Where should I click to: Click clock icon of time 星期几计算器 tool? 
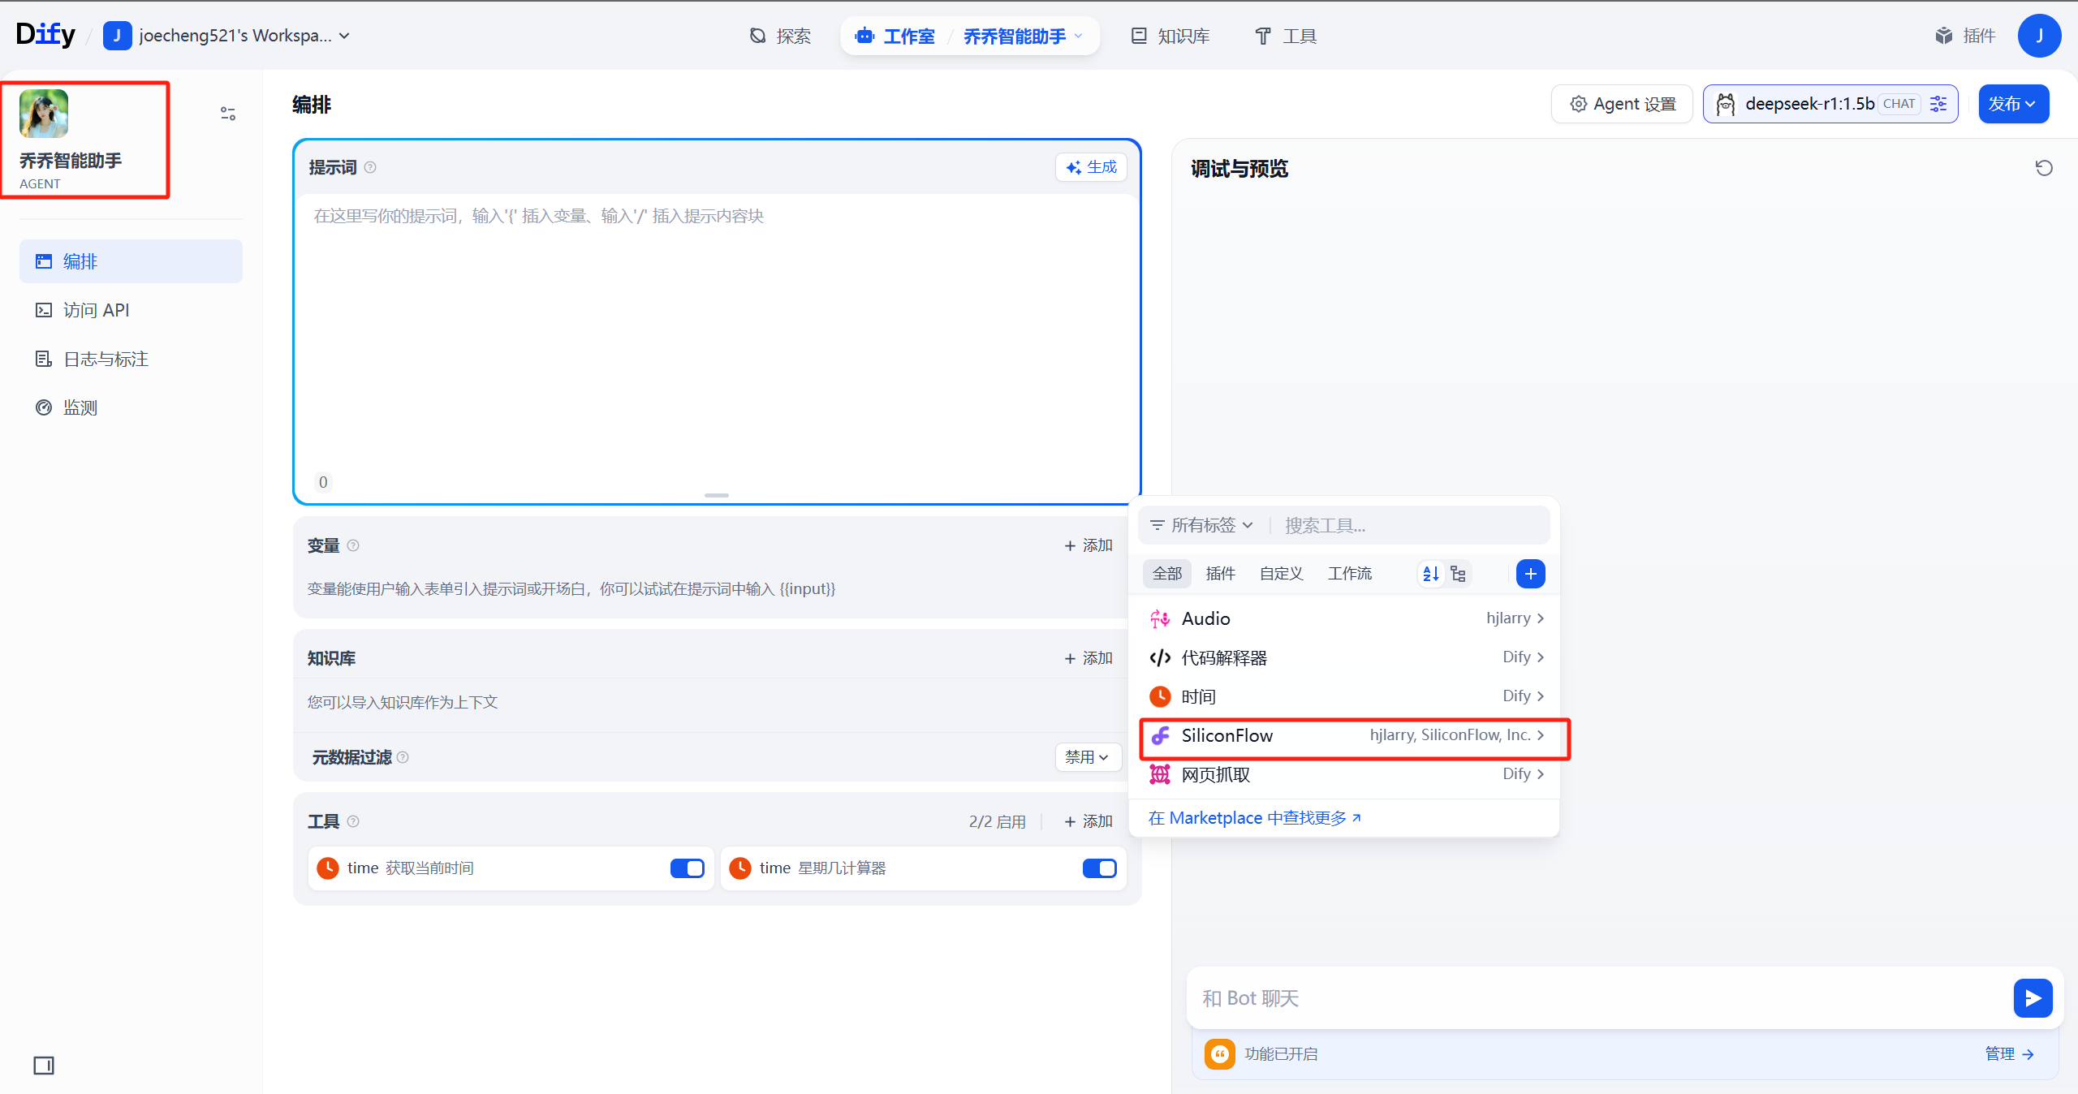tap(740, 868)
